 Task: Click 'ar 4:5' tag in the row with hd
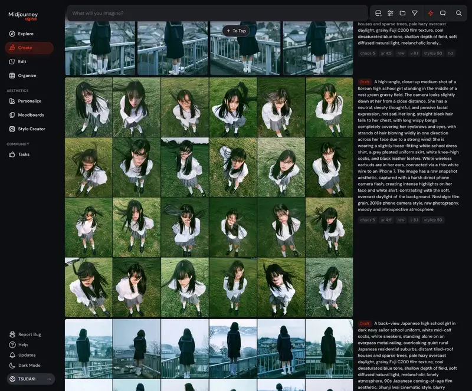pyautogui.click(x=386, y=53)
